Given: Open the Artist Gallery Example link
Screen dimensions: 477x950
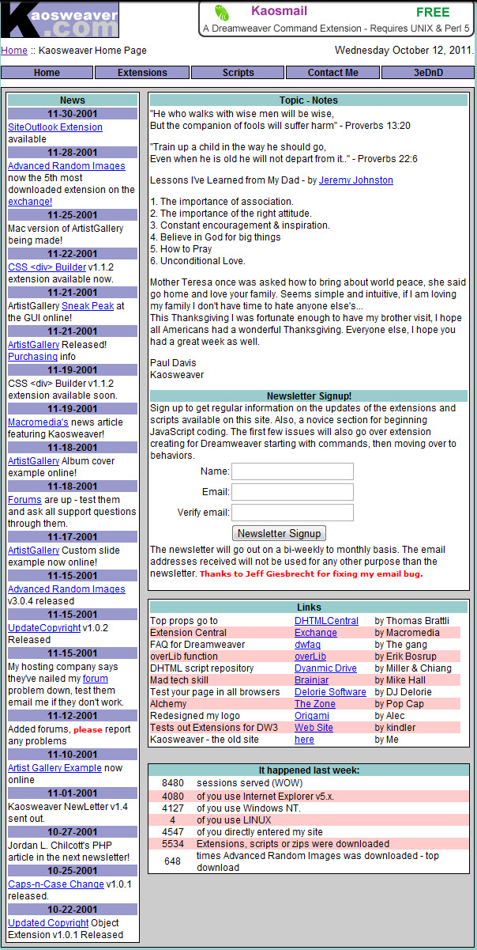Looking at the screenshot, I should pos(54,768).
